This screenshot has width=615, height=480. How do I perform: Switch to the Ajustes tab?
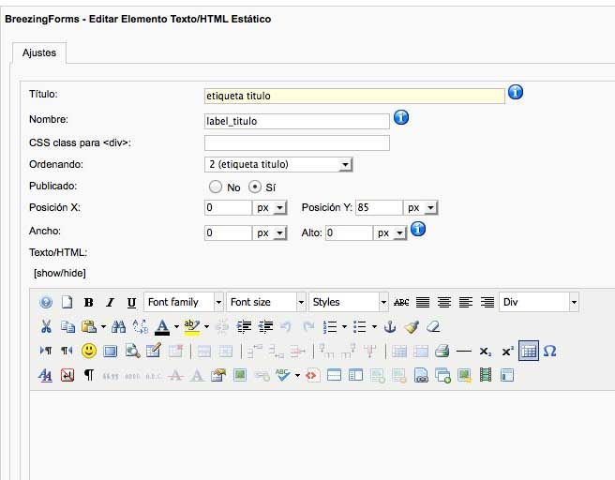(39, 52)
